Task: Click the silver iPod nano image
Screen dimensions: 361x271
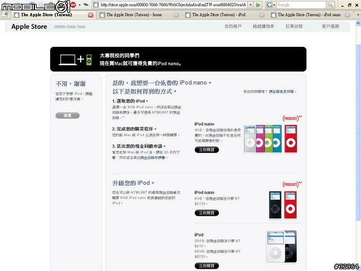Action: (250, 139)
